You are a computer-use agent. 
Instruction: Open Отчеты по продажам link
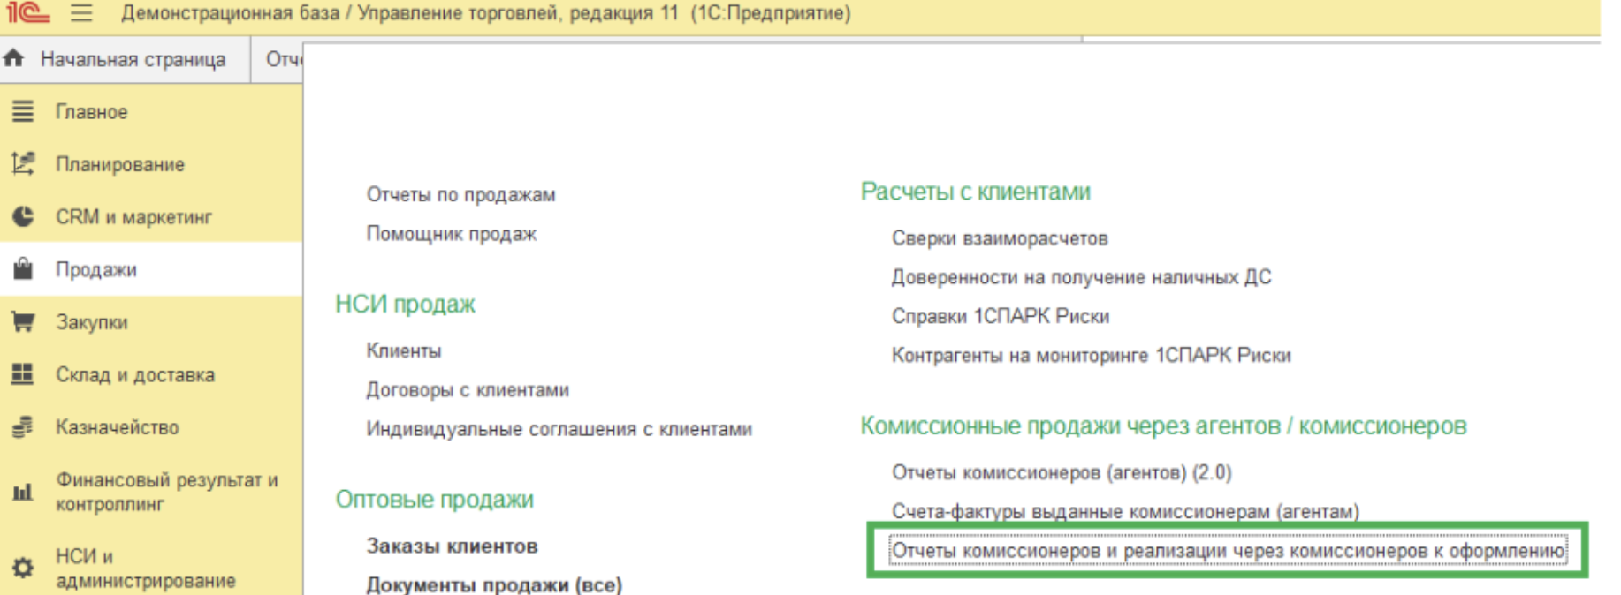460,195
